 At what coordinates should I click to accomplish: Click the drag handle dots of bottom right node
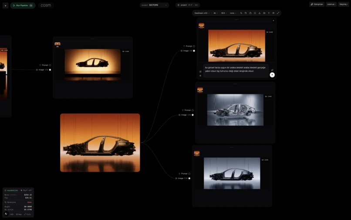(x=232, y=147)
